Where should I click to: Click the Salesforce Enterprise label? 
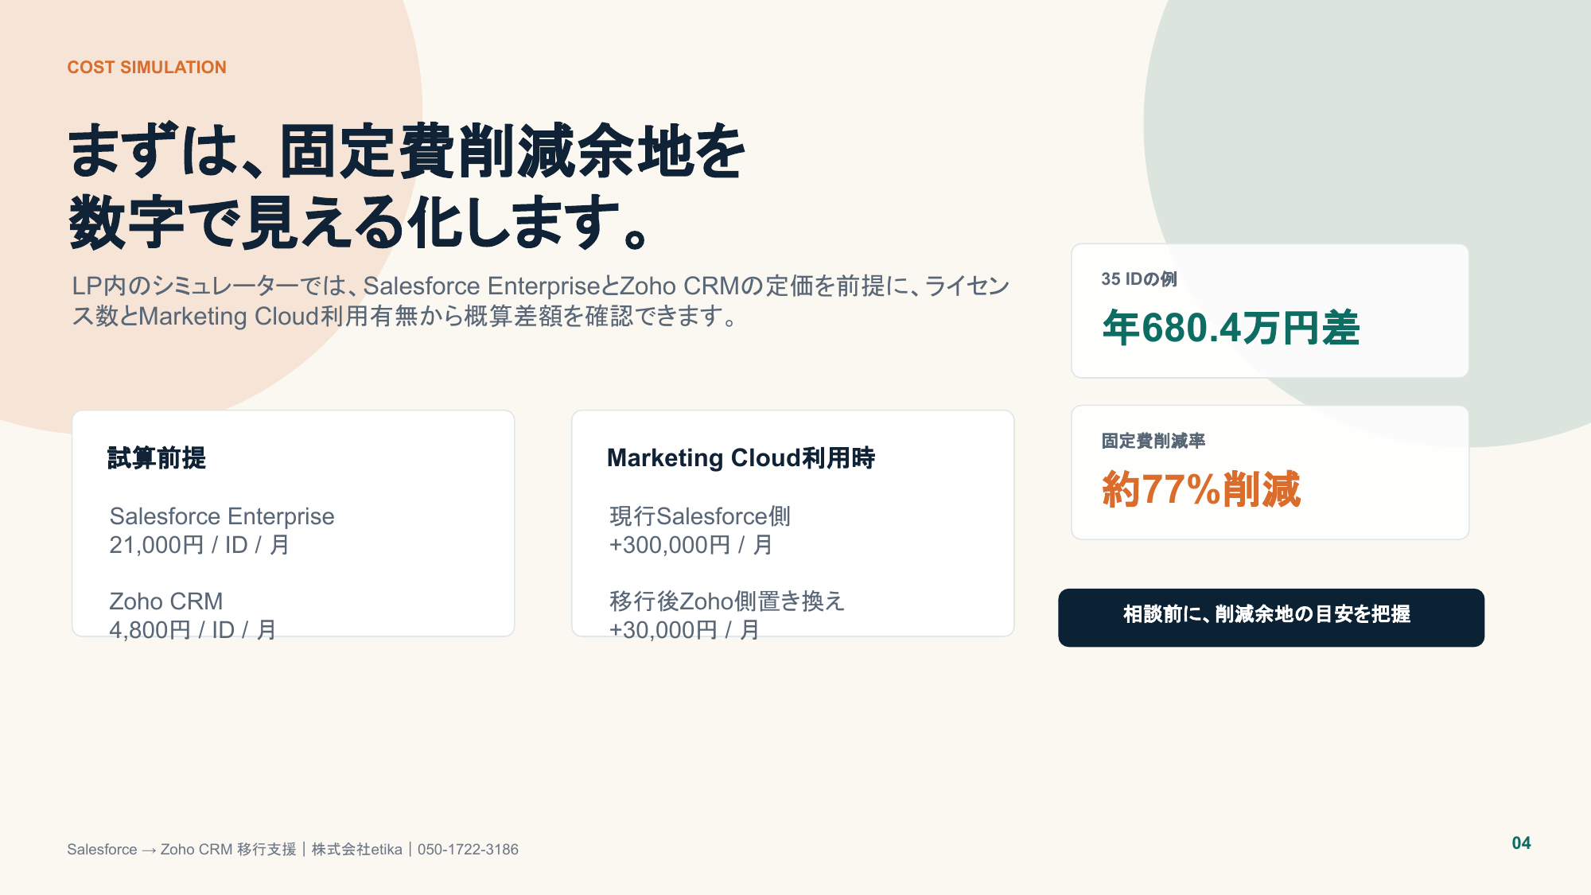click(x=222, y=516)
